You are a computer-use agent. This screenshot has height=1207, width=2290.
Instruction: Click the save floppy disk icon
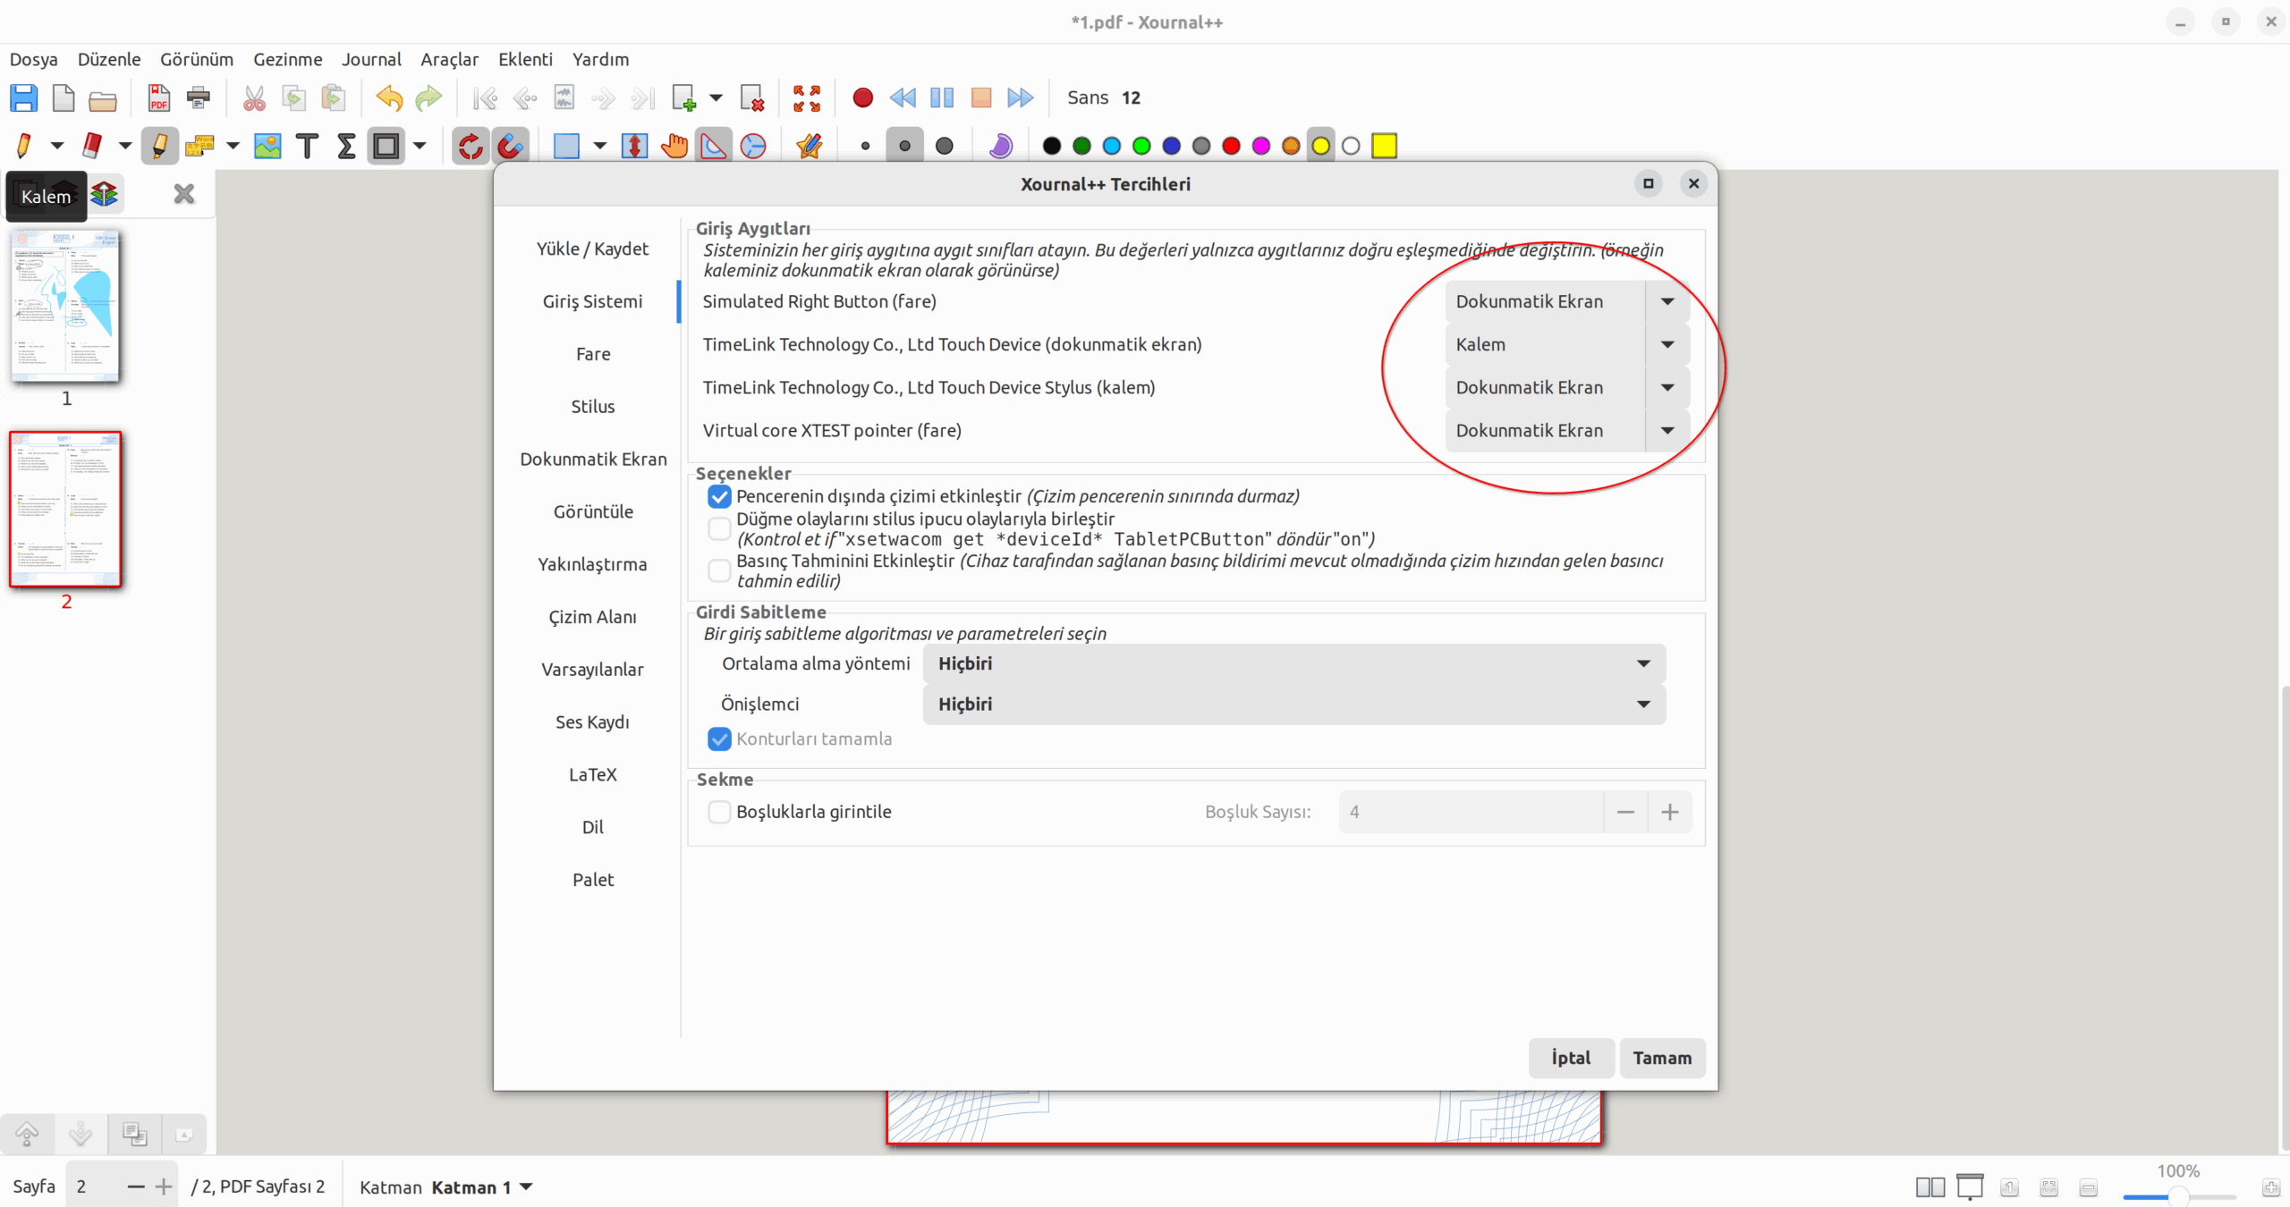coord(24,97)
